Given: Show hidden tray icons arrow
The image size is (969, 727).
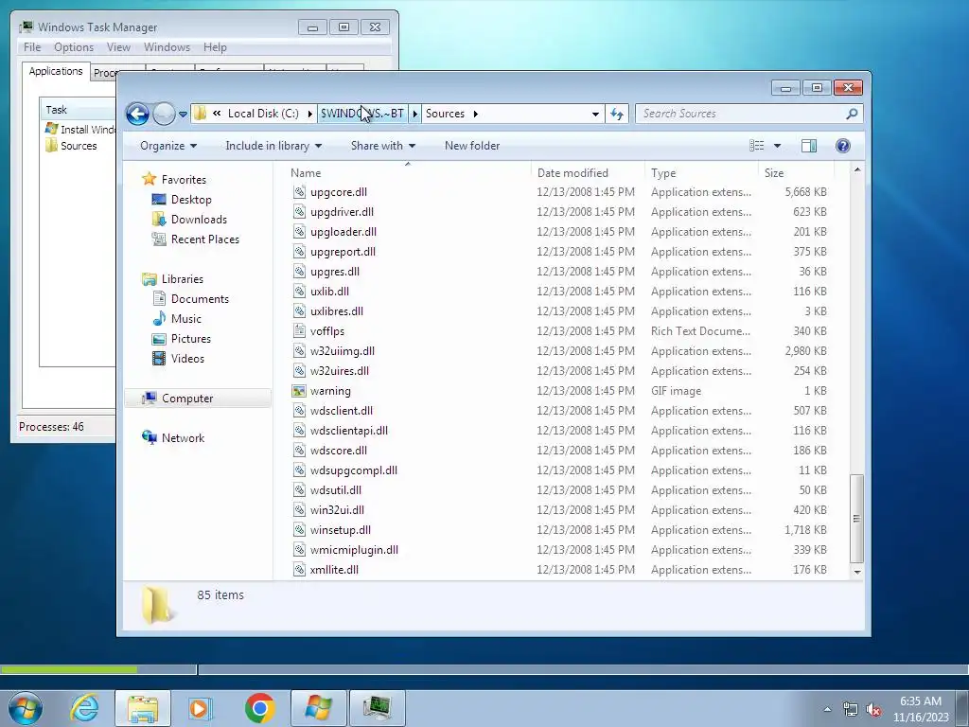Looking at the screenshot, I should (827, 710).
